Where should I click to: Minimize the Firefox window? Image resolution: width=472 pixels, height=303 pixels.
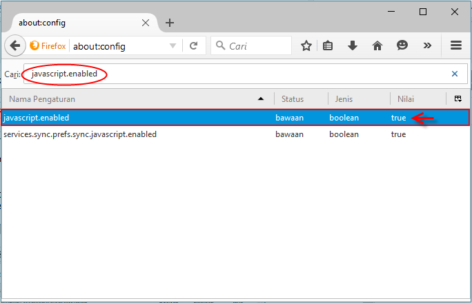pos(391,12)
